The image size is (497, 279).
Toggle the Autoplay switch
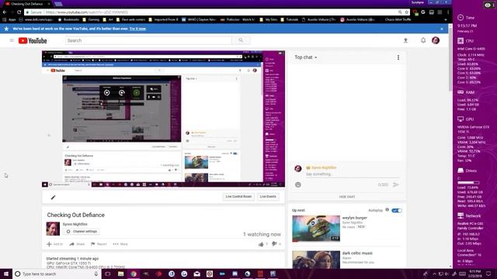click(x=397, y=210)
